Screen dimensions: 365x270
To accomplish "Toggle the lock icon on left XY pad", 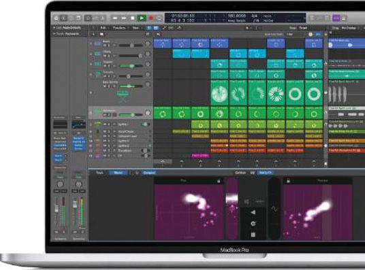I will click(219, 181).
